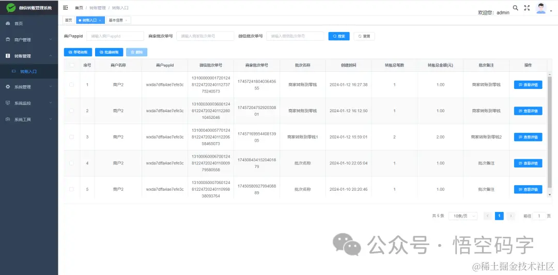The height and width of the screenshot is (275, 558).
Task: Click the 单笔转账 button
Action: point(78,52)
